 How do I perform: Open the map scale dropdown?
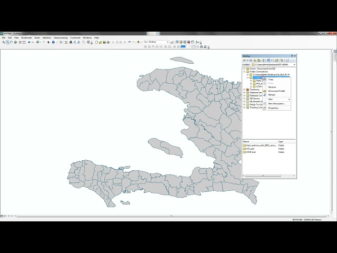click(167, 42)
